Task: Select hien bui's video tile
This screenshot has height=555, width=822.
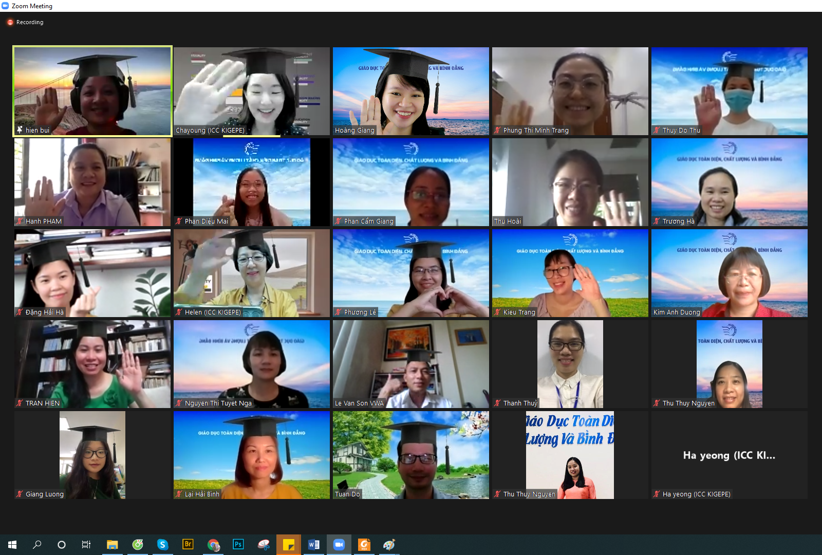Action: [x=92, y=91]
